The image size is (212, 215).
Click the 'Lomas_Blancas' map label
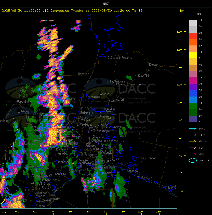(x=146, y=158)
